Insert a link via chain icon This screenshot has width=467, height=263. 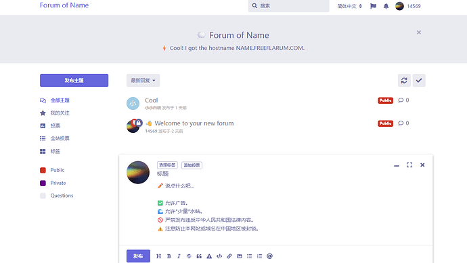point(229,256)
